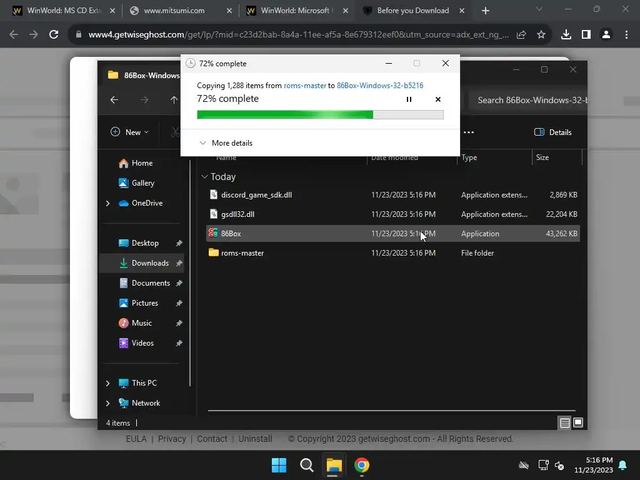Toggle the Details pane
This screenshot has width=640, height=480.
click(553, 132)
